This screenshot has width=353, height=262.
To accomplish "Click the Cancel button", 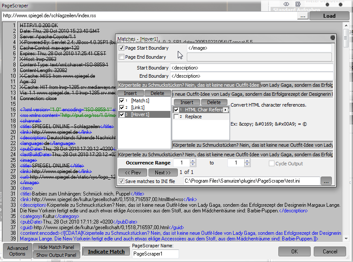I will (x=330, y=251).
